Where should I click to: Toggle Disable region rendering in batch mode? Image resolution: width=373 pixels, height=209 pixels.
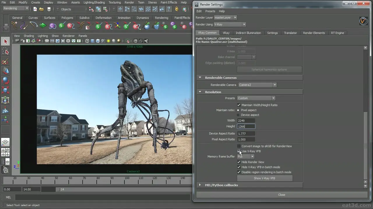coord(239,172)
